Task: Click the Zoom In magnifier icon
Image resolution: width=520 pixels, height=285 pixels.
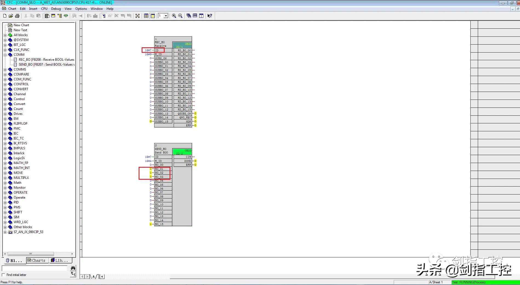Action: (174, 16)
